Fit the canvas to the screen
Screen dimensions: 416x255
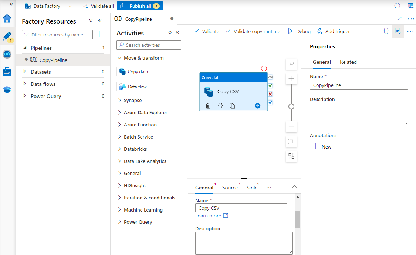click(x=291, y=142)
